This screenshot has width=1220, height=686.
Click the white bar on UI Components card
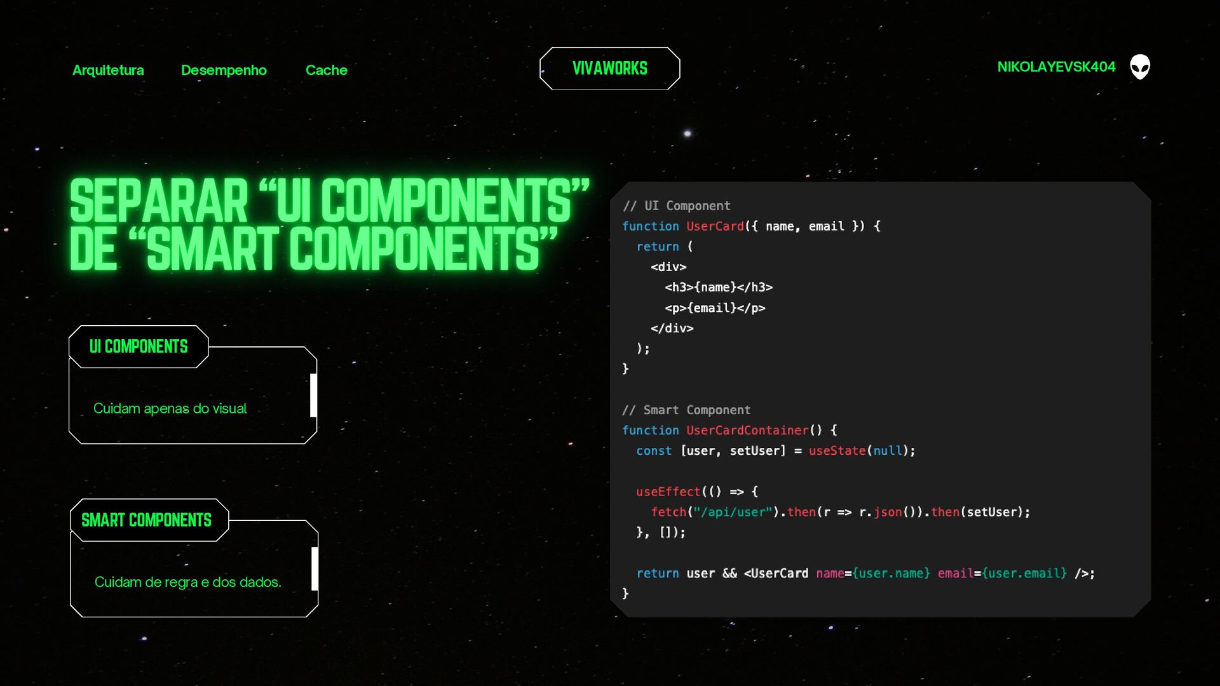pos(313,395)
